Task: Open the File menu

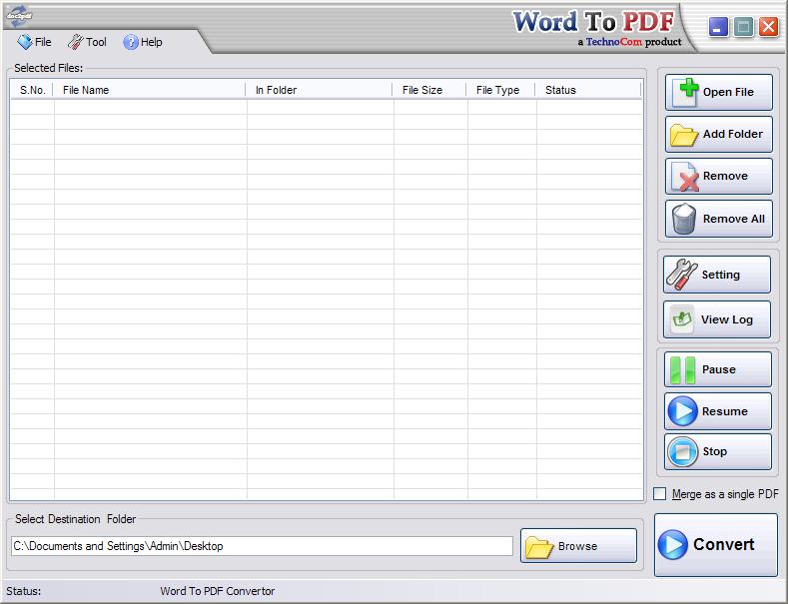Action: [x=34, y=42]
